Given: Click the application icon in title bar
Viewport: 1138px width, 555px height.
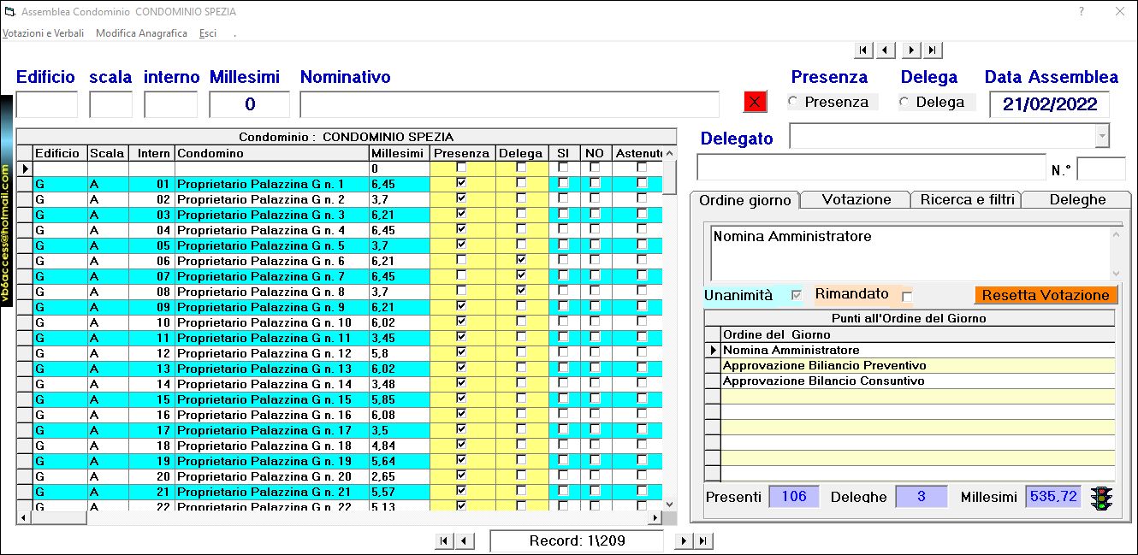Looking at the screenshot, I should coord(9,12).
